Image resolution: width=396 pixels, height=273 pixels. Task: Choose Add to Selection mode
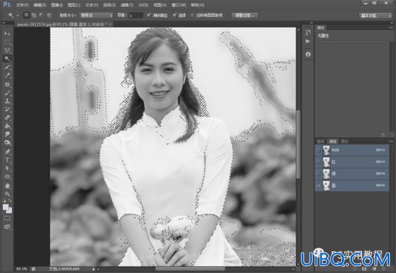click(34, 15)
